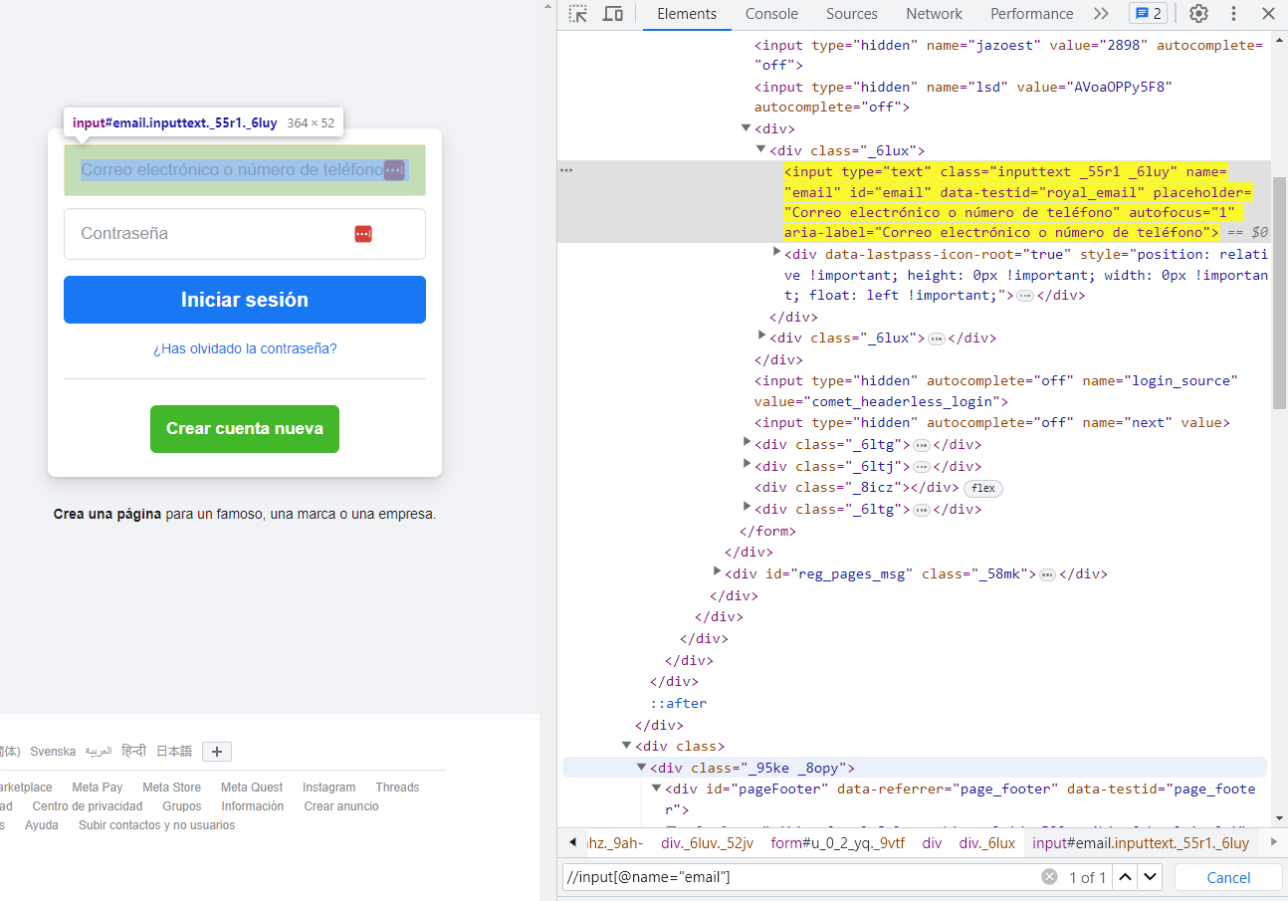Open the DevTools settings gear
The width and height of the screenshot is (1288, 901).
click(x=1198, y=14)
